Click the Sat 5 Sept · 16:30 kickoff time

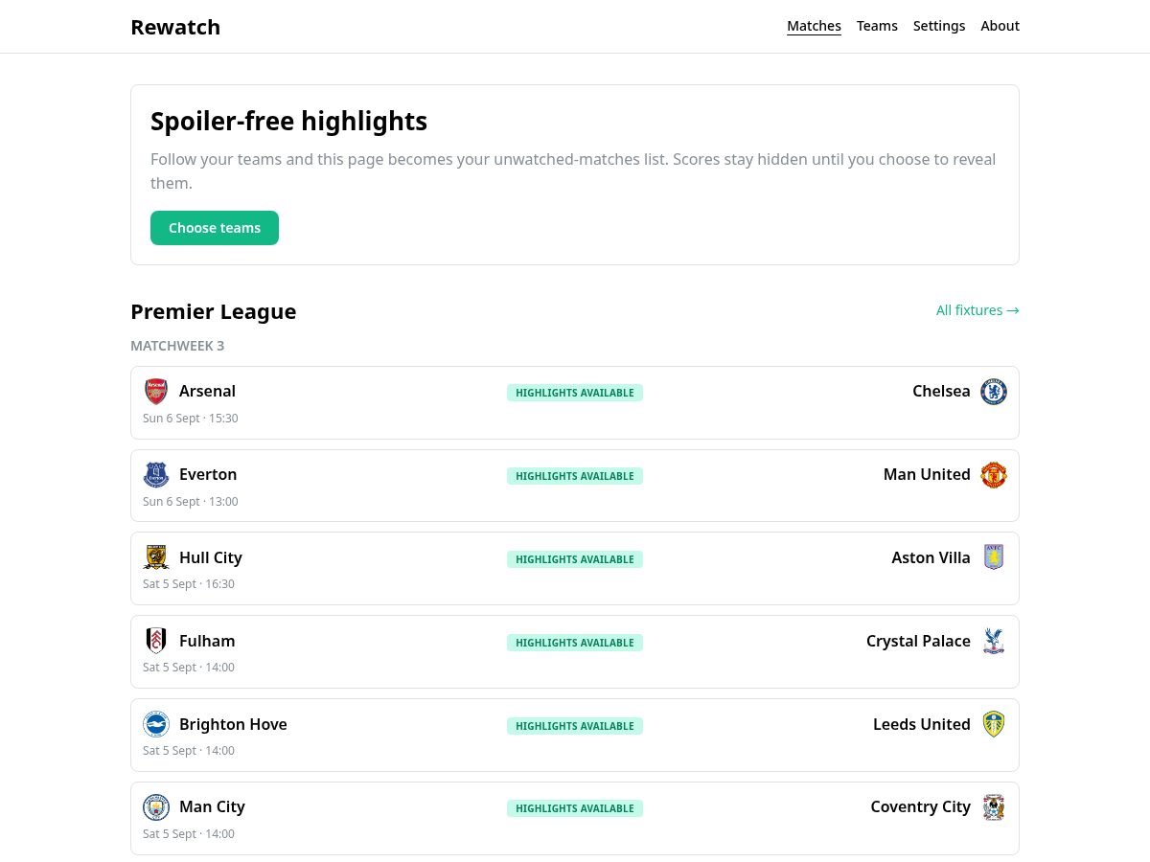tap(188, 584)
